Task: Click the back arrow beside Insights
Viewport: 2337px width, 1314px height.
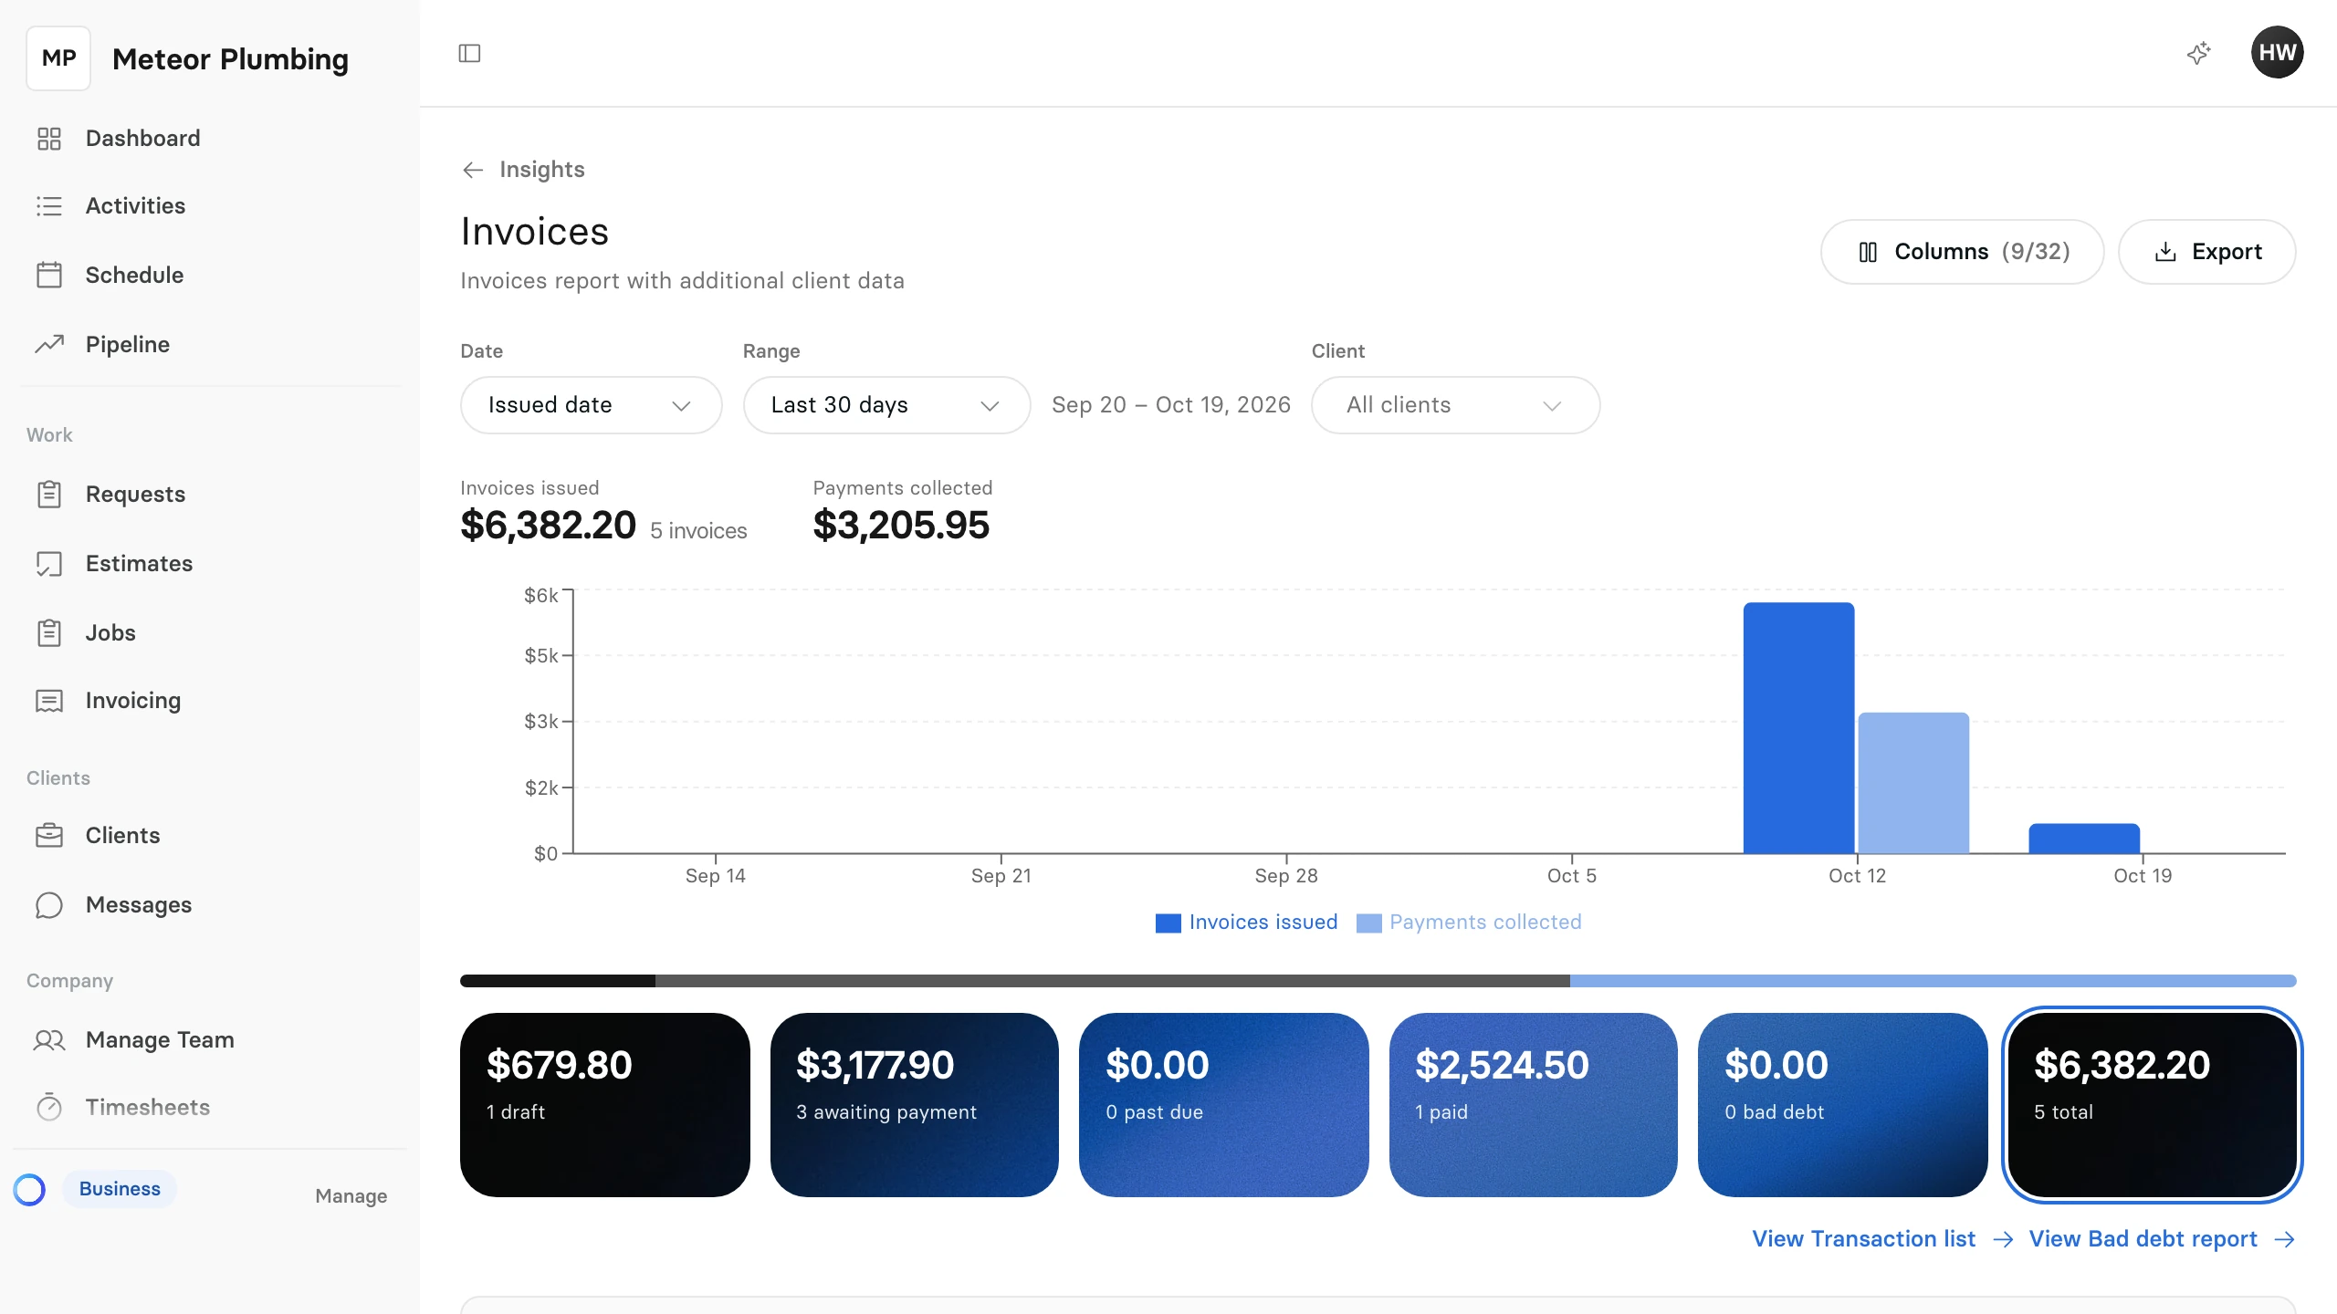Action: point(472,170)
